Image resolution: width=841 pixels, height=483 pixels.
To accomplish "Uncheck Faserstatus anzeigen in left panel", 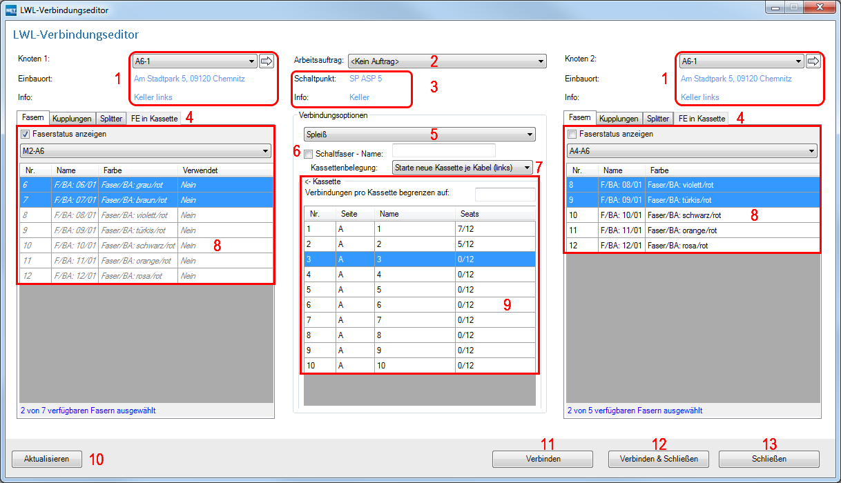I will tap(26, 134).
